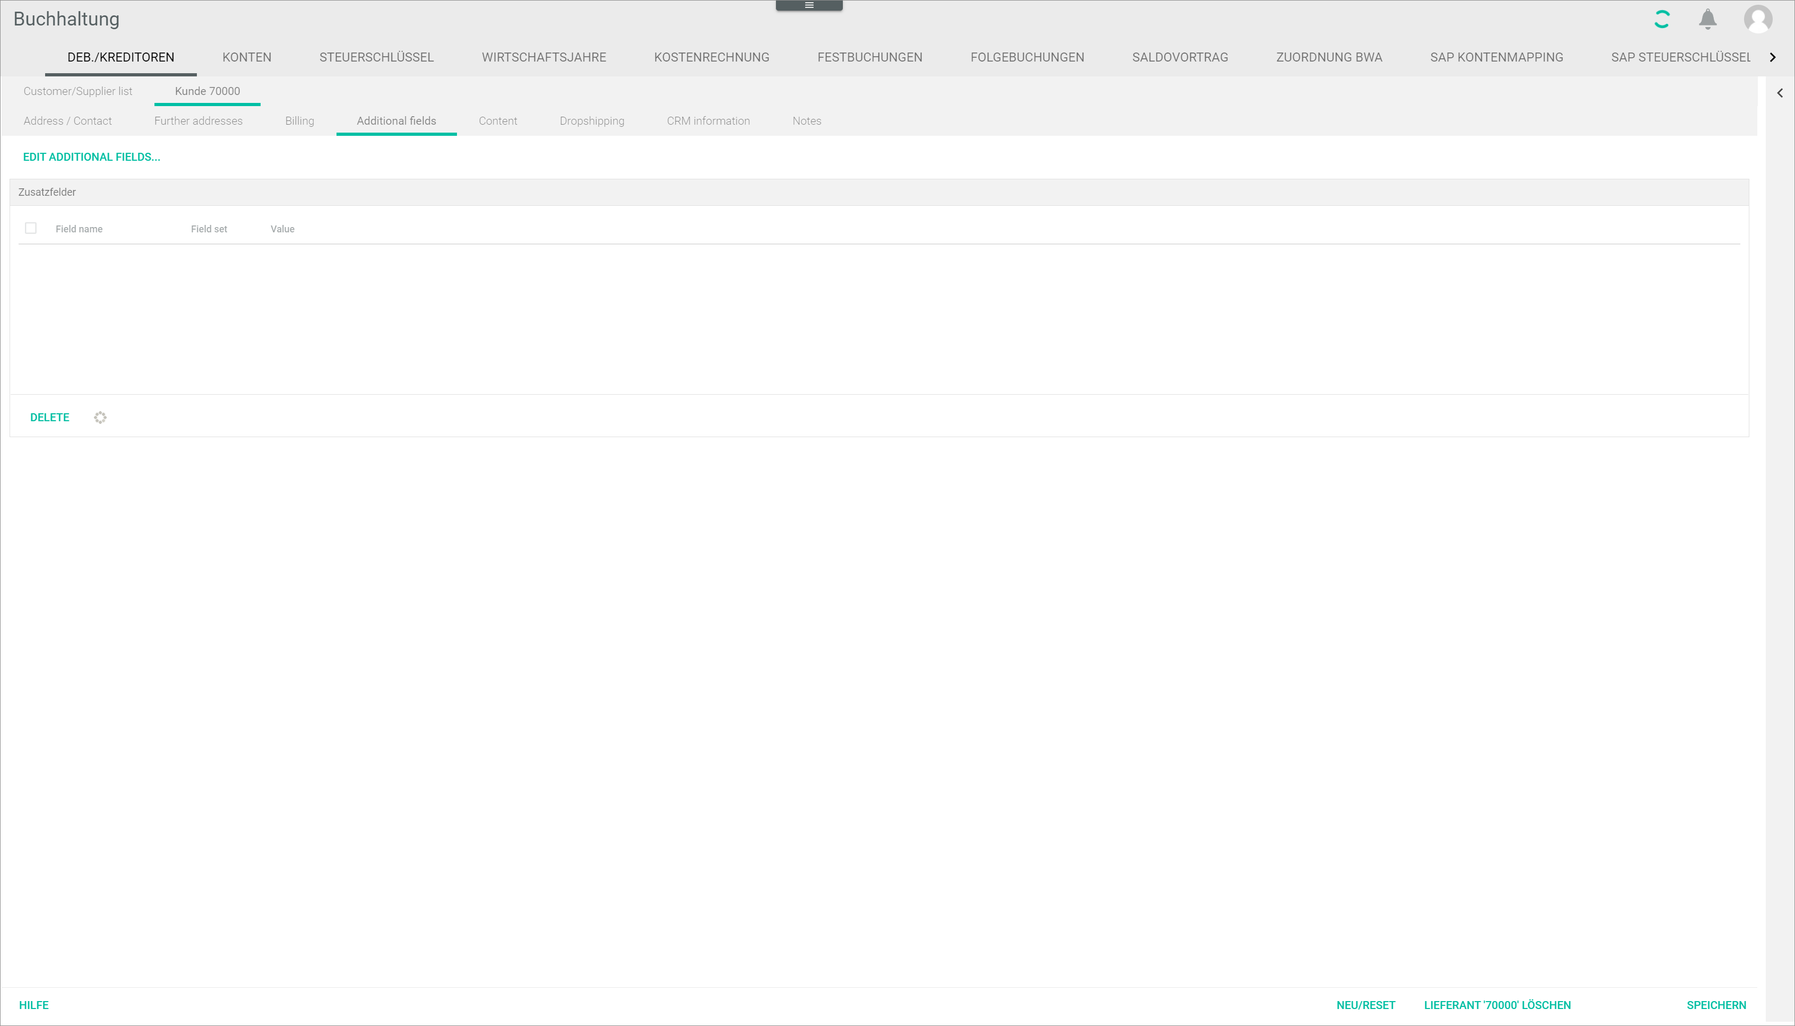Click the green sync refresh icon
Screen dimensions: 1795x1026
(x=1661, y=19)
